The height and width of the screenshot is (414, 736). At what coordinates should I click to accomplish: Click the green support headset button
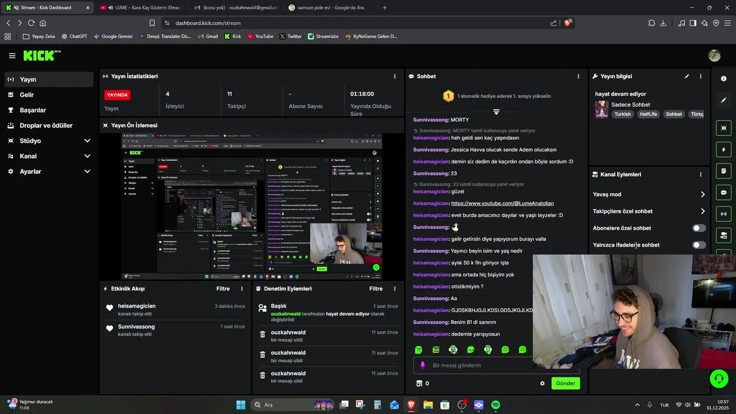click(x=719, y=378)
